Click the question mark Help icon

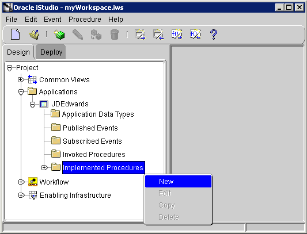tap(214, 34)
